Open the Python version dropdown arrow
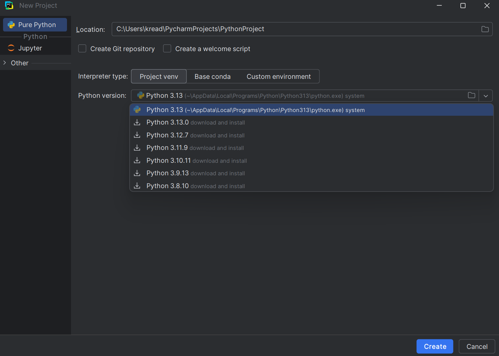The height and width of the screenshot is (356, 499). (x=485, y=95)
